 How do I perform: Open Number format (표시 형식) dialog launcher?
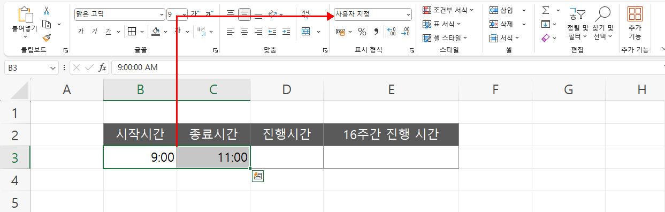click(412, 50)
